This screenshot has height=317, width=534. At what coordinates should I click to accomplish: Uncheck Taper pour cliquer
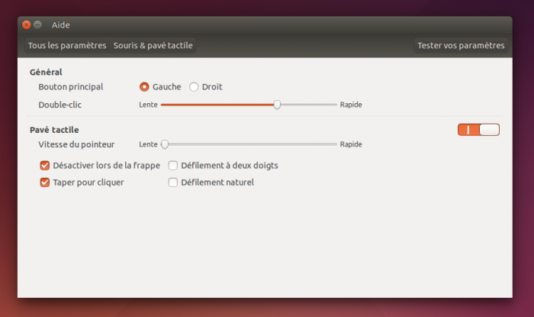(x=45, y=183)
